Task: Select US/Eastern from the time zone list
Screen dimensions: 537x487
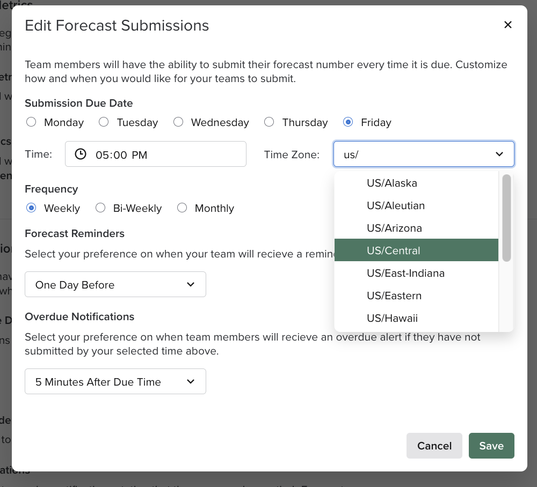Action: click(x=394, y=296)
